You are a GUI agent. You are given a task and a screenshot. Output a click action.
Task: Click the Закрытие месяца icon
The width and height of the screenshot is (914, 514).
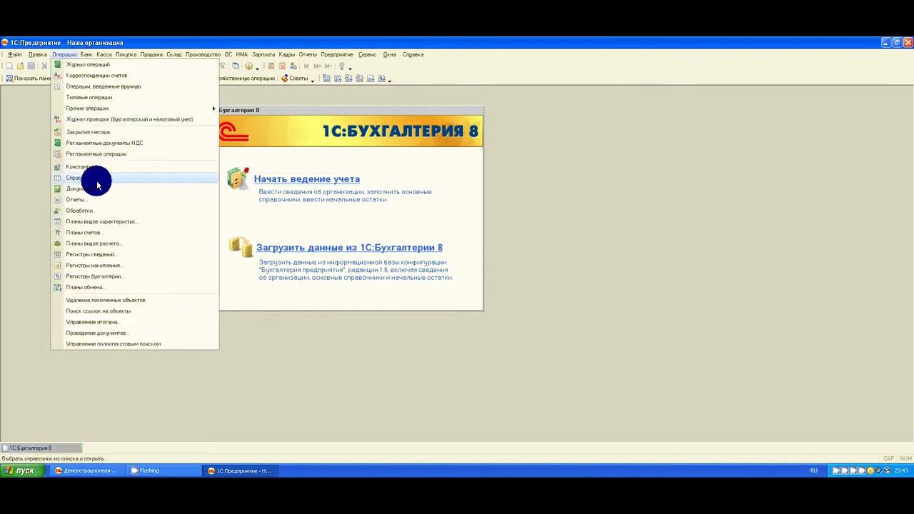click(x=58, y=132)
